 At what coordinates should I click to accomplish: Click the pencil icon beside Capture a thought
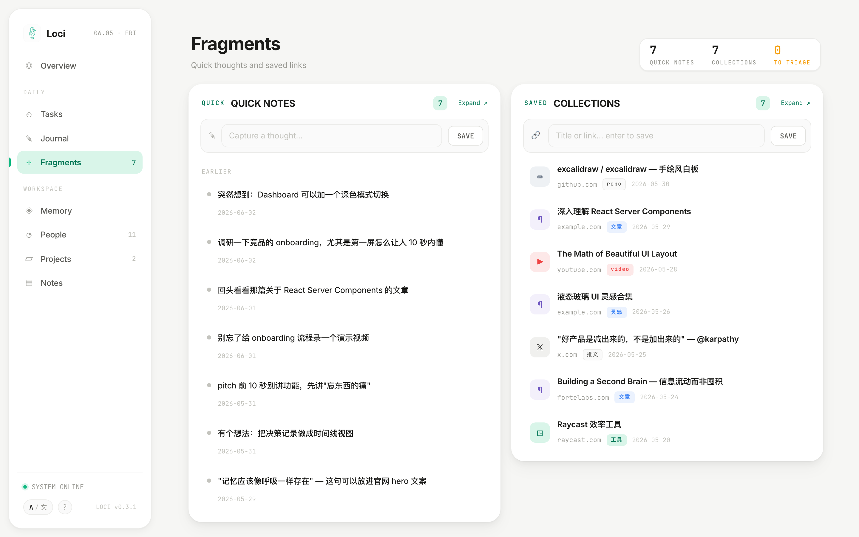(x=212, y=136)
